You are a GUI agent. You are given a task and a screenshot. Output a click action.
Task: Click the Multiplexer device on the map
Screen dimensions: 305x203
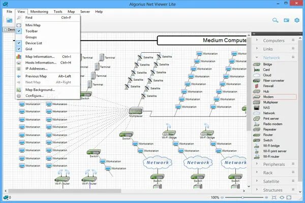pos(136,111)
